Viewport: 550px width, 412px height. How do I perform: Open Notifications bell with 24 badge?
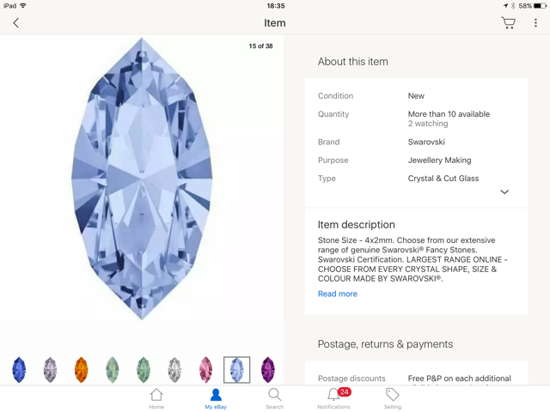click(334, 398)
